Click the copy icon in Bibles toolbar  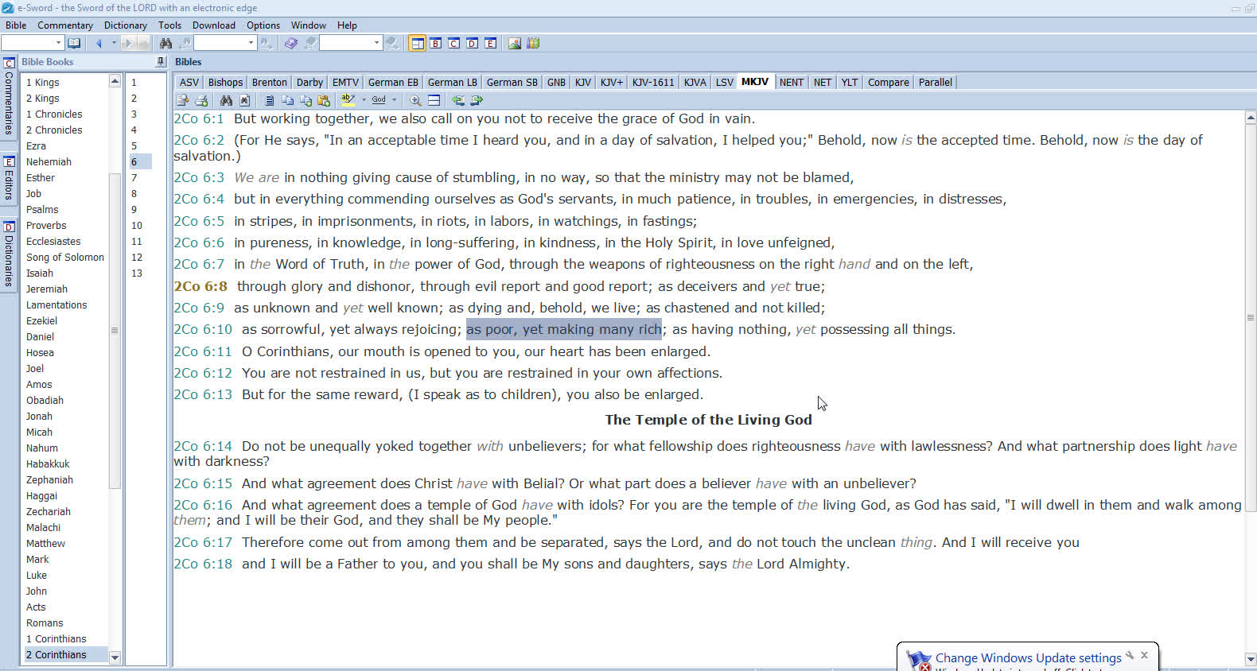point(287,100)
